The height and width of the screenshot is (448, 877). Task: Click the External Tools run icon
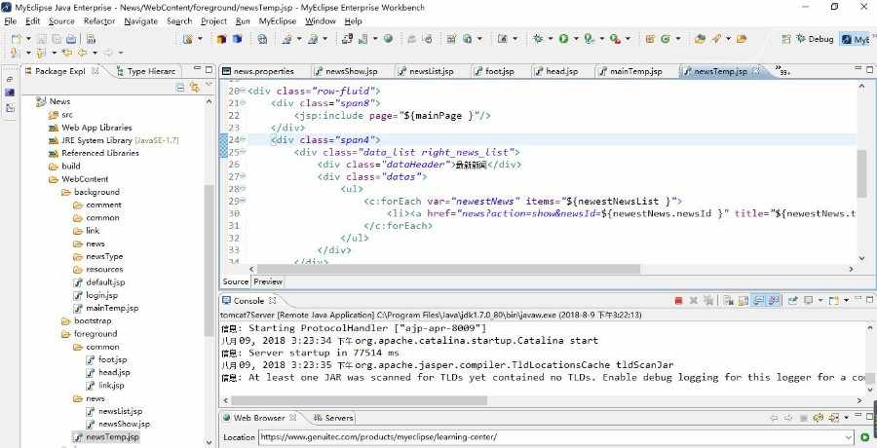[615, 39]
